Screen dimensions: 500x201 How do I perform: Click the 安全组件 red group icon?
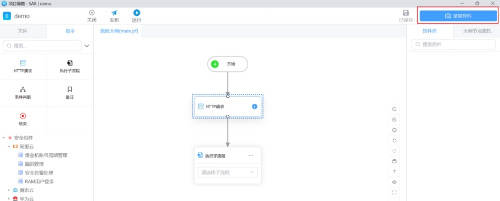pyautogui.click(x=9, y=138)
